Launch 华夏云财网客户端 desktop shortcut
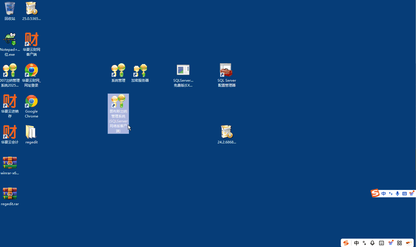The width and height of the screenshot is (416, 247). point(32,40)
